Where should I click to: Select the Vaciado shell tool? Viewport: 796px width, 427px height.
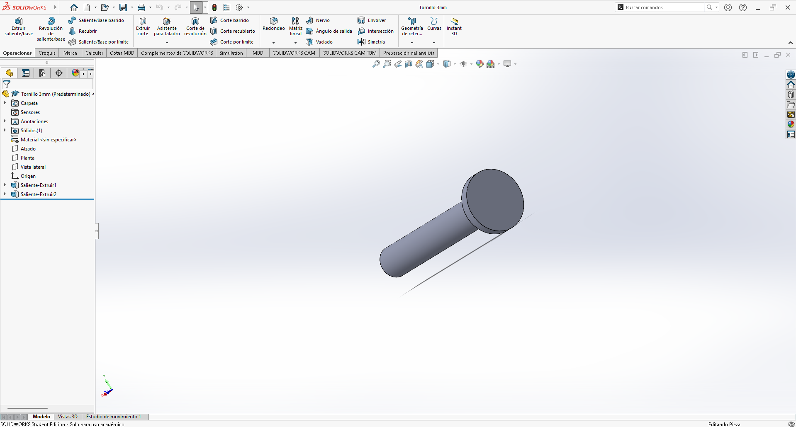(x=319, y=42)
